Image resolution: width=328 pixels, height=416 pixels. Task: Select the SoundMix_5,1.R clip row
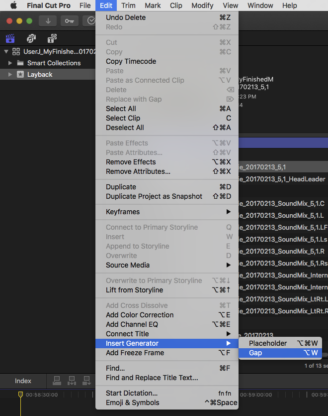(283, 251)
